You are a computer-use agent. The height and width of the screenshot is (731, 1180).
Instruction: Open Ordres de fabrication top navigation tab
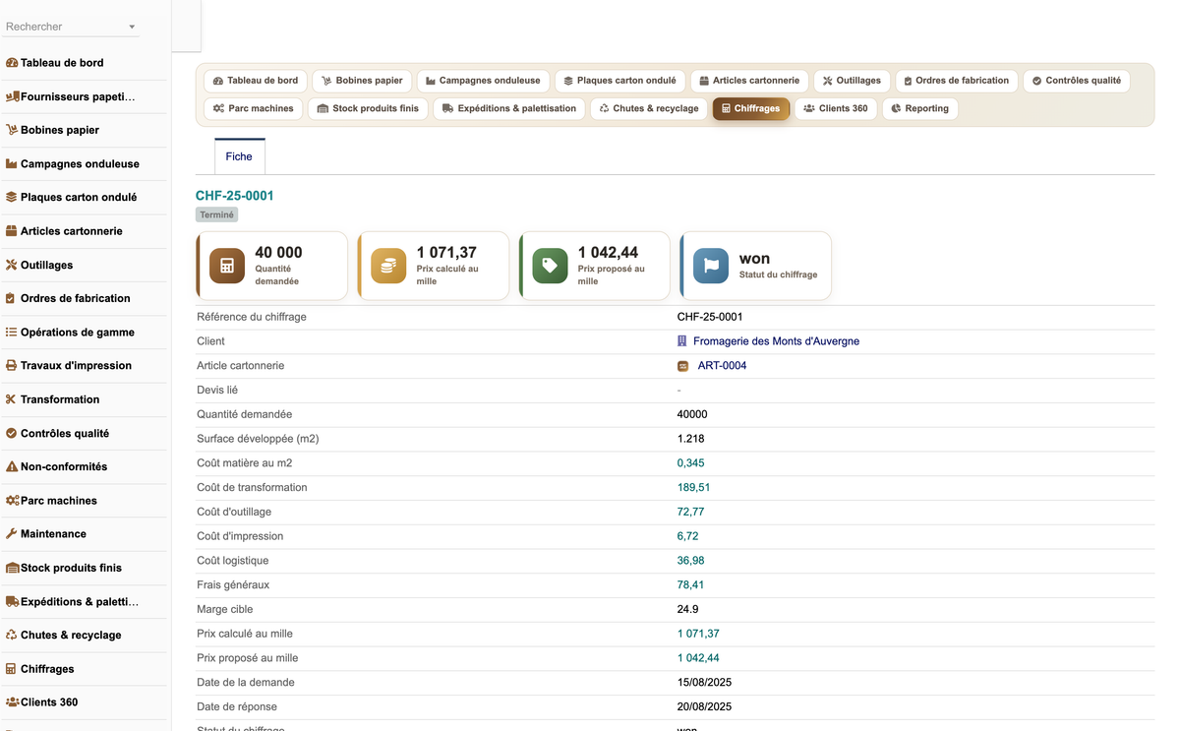957,81
